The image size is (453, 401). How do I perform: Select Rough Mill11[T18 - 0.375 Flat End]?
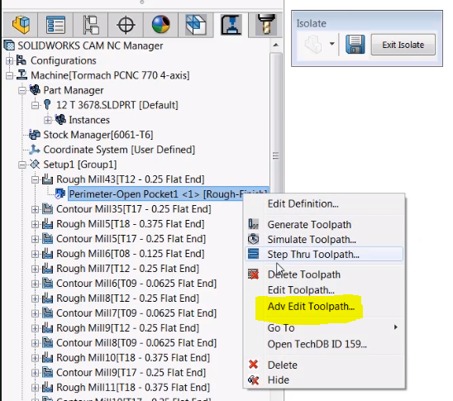[x=133, y=388]
